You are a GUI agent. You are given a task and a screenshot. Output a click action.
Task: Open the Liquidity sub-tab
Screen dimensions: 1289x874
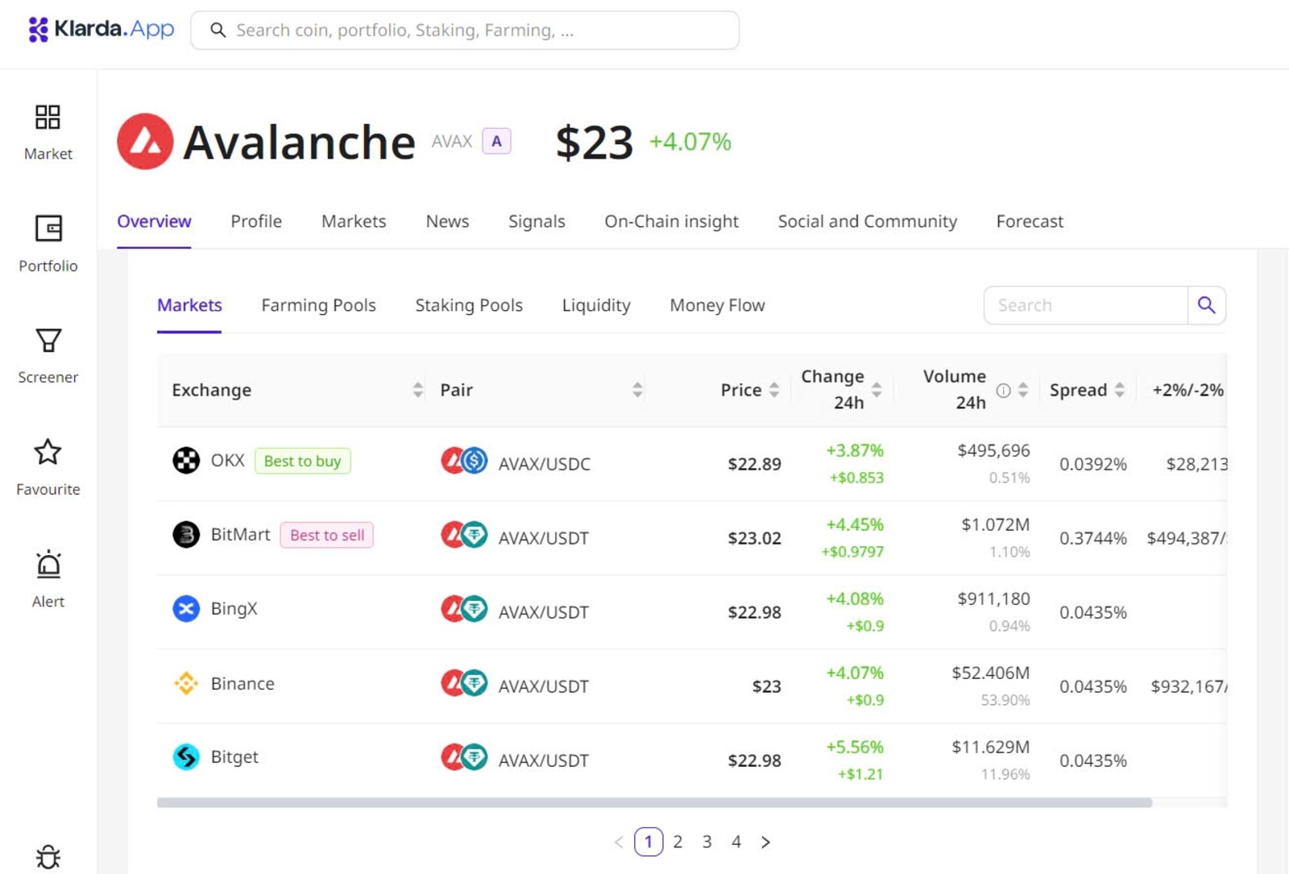596,305
